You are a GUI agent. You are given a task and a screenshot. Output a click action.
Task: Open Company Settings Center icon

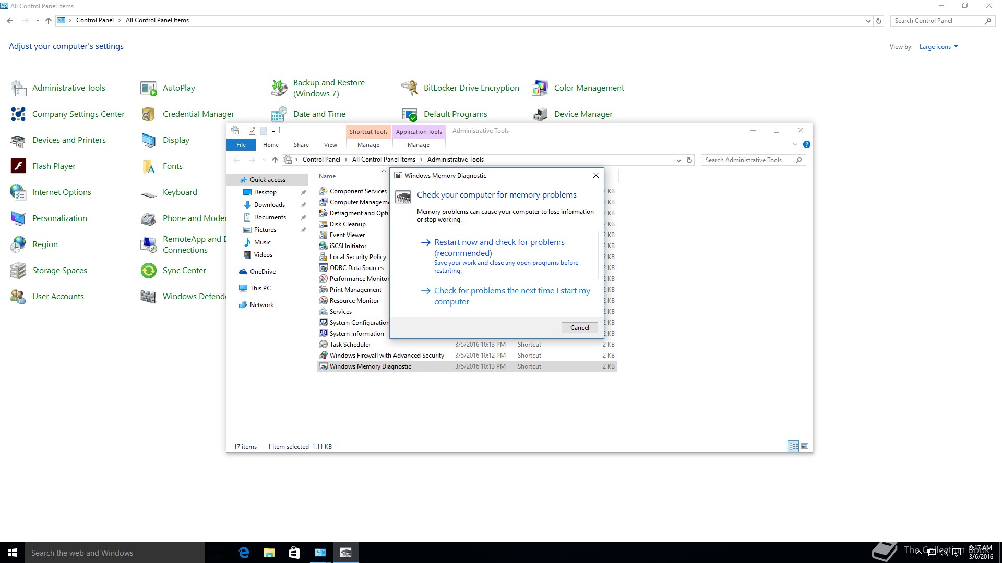coord(19,114)
